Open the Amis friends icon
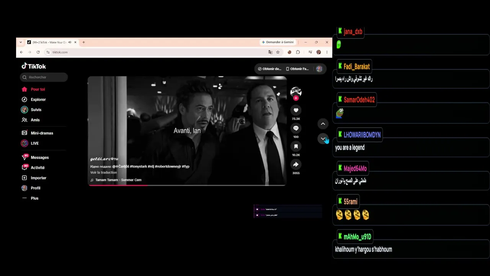Image resolution: width=490 pixels, height=276 pixels. 24,120
